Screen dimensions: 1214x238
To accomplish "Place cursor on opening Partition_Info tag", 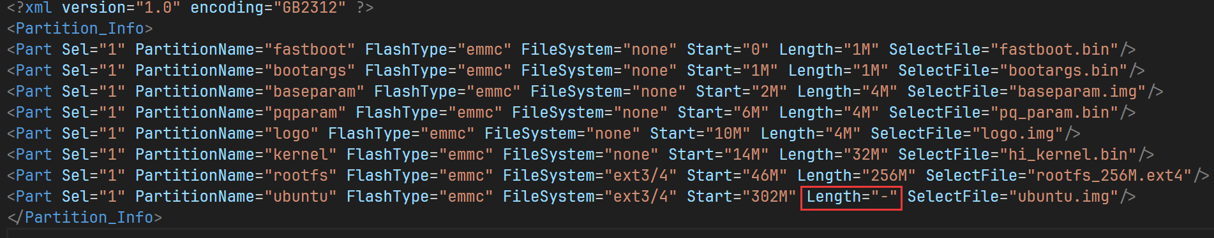I will pyautogui.click(x=80, y=29).
